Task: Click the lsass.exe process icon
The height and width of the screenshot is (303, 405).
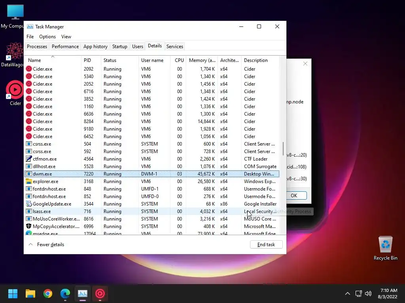Action: click(x=28, y=211)
